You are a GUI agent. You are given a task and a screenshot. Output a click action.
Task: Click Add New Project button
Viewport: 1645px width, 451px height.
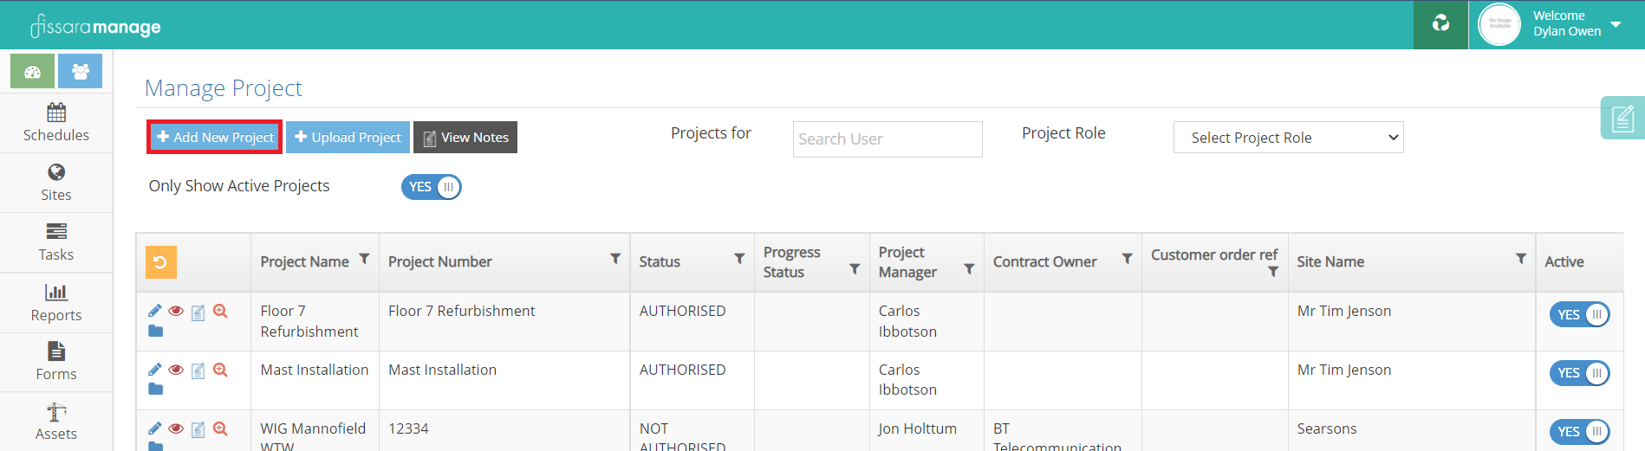click(x=215, y=137)
